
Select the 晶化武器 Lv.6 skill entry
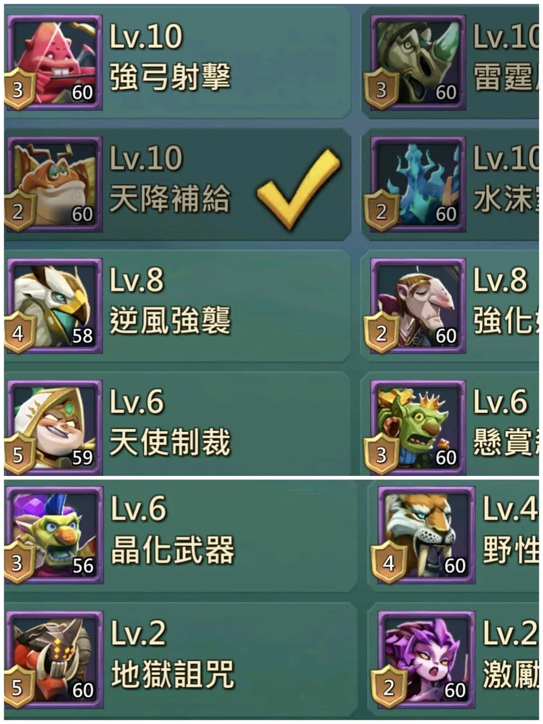[x=180, y=534]
